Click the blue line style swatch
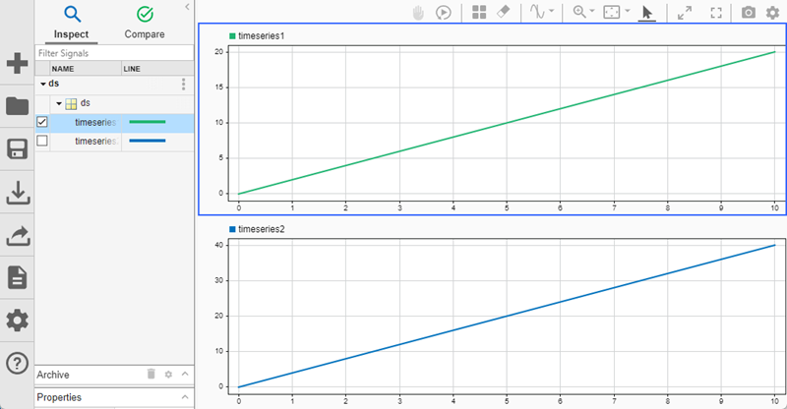 [148, 141]
